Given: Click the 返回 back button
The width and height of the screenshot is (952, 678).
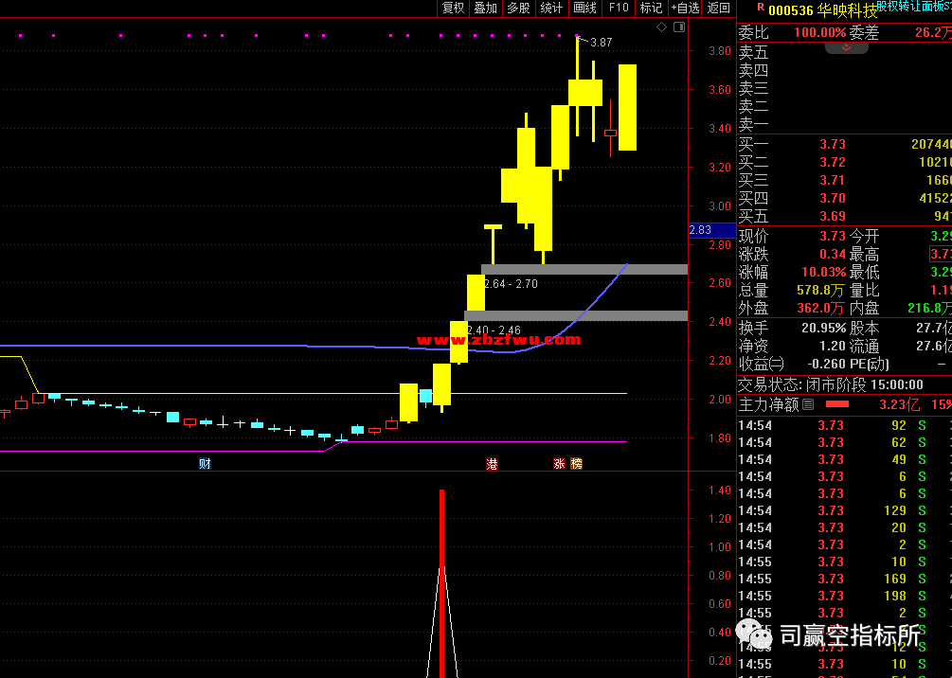Looking at the screenshot, I should point(719,8).
